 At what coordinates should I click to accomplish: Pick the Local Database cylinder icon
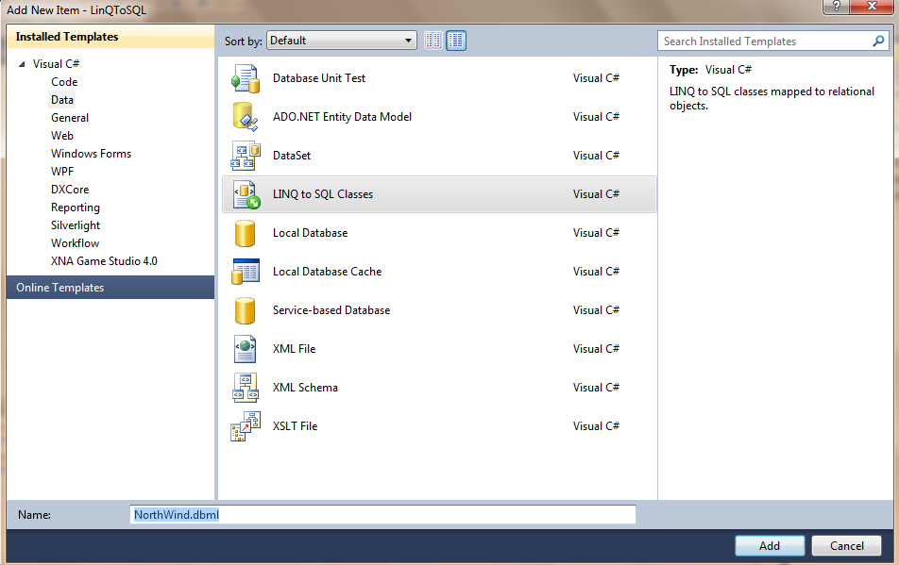coord(246,233)
